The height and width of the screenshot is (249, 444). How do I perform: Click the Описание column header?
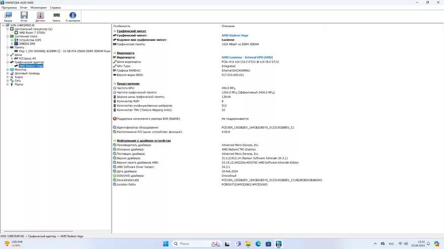[228, 26]
